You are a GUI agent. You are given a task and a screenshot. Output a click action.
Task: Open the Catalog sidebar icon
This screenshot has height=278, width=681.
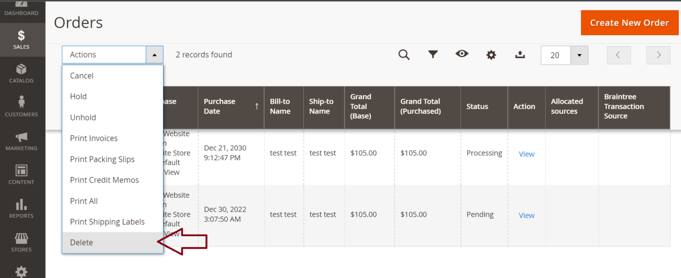(22, 74)
